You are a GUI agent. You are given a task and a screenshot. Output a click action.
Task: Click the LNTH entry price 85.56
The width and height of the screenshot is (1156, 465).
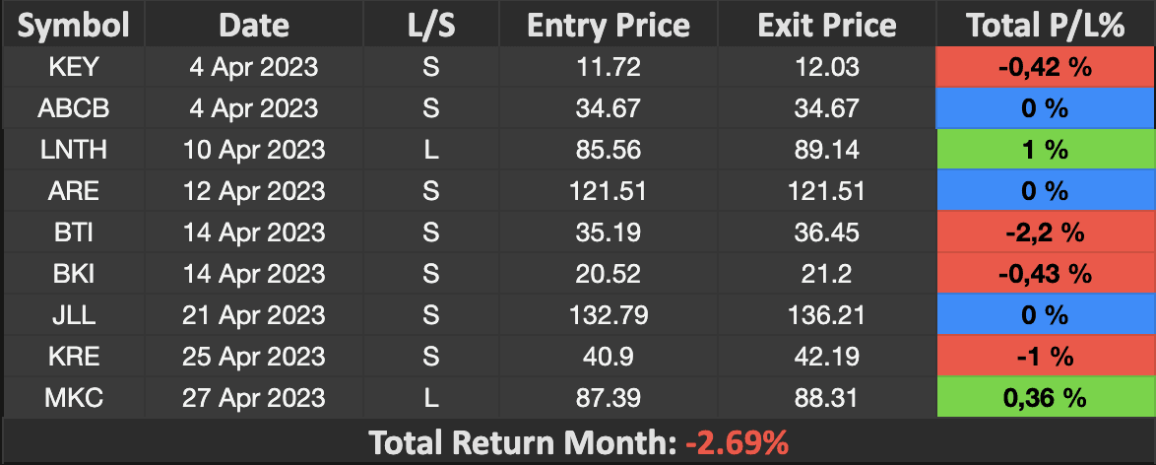coord(609,150)
